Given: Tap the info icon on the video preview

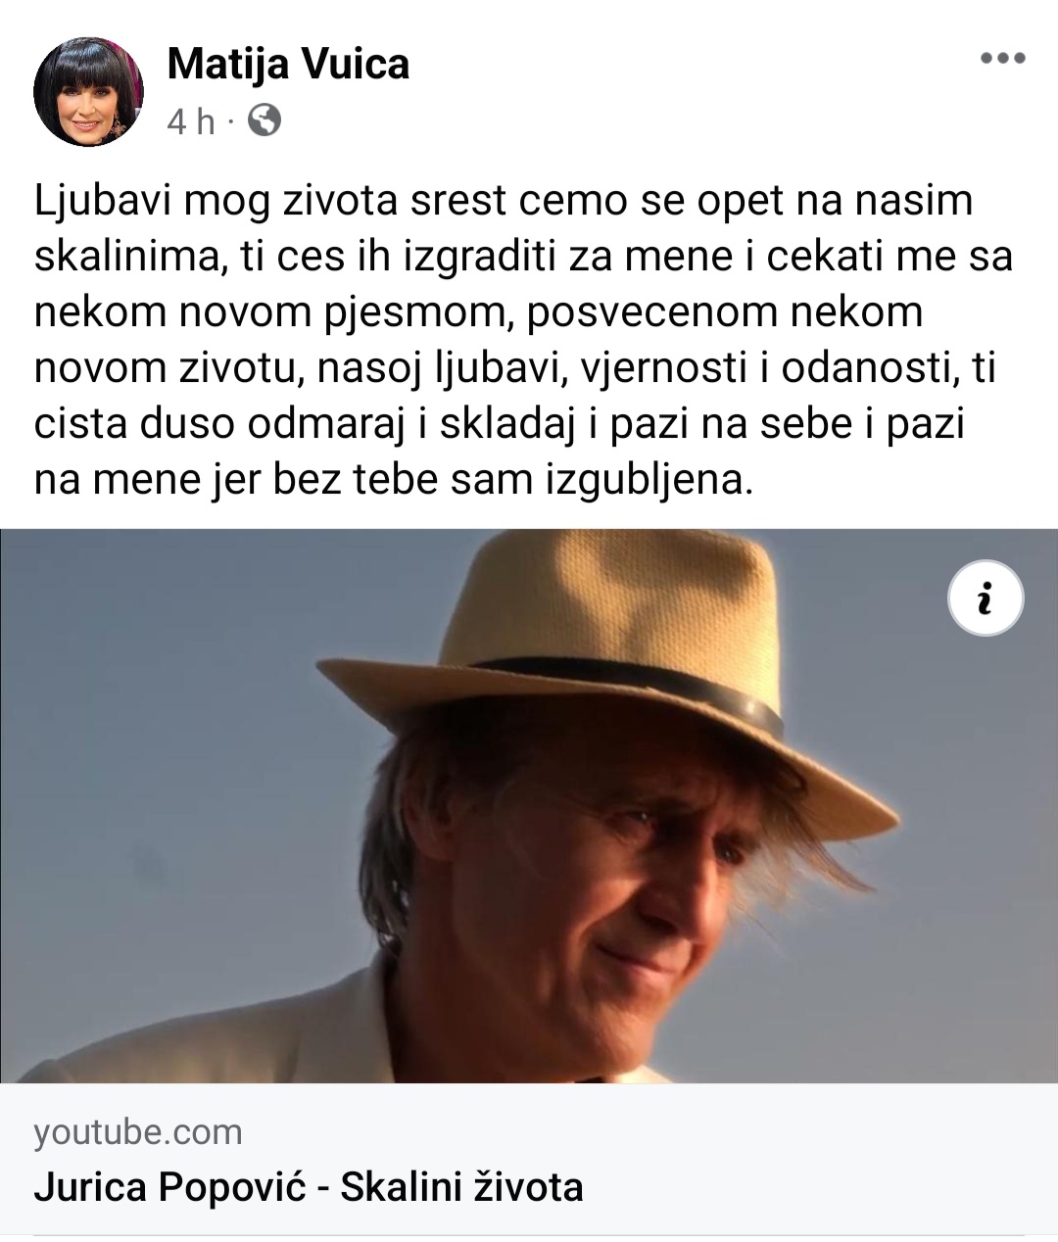Looking at the screenshot, I should click(986, 598).
